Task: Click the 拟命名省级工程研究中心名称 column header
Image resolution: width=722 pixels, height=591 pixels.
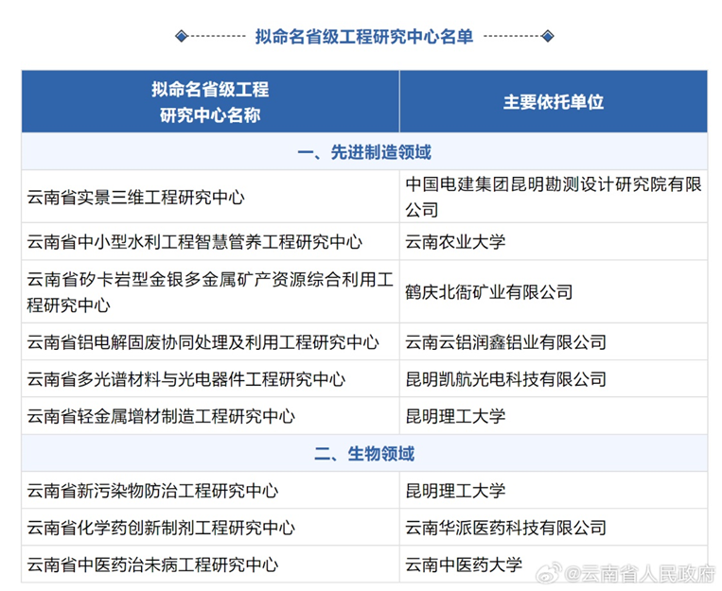Action: pos(210,102)
